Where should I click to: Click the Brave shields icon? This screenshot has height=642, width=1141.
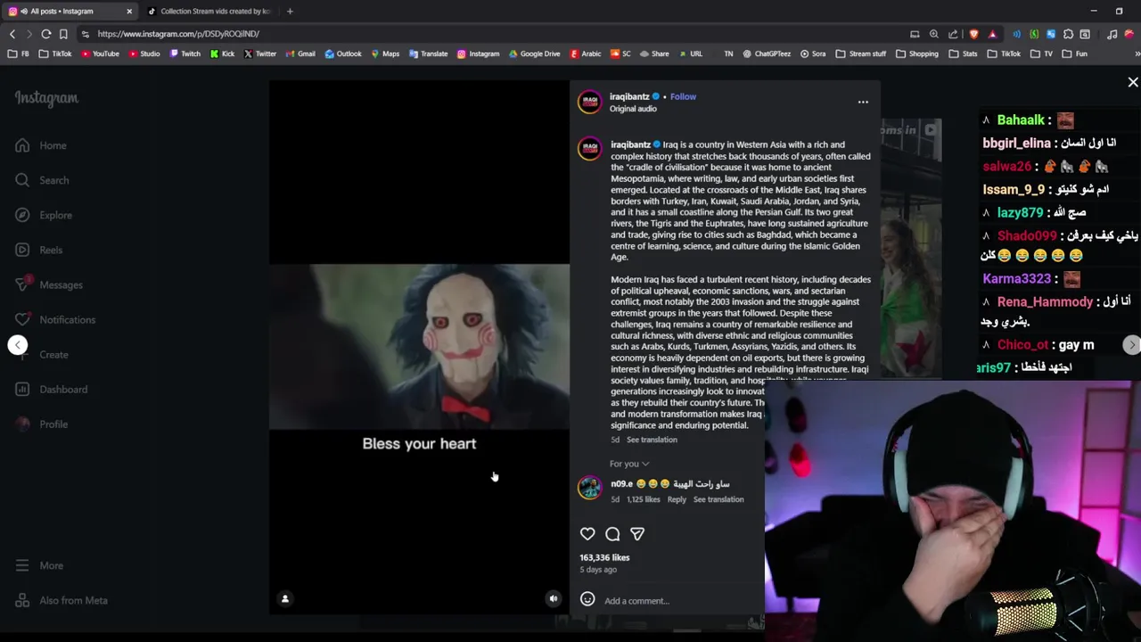pyautogui.click(x=973, y=34)
